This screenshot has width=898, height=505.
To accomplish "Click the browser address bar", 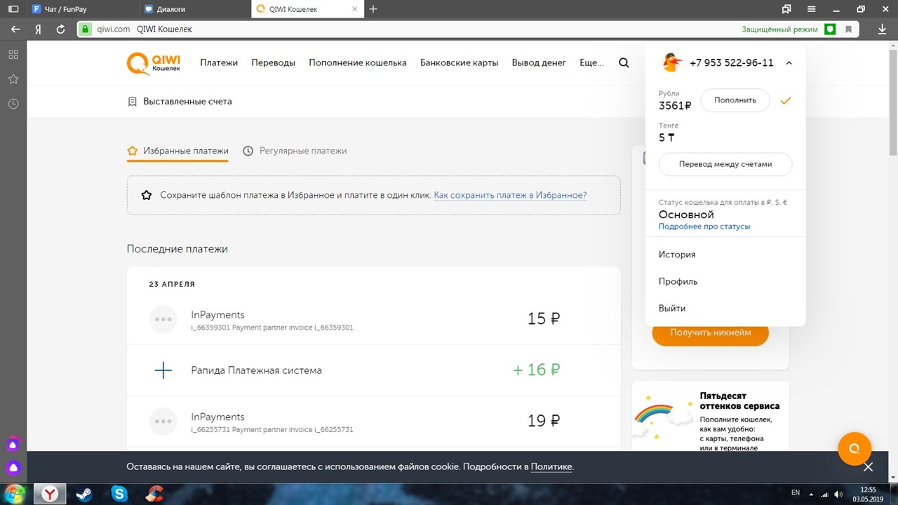I will click(421, 29).
